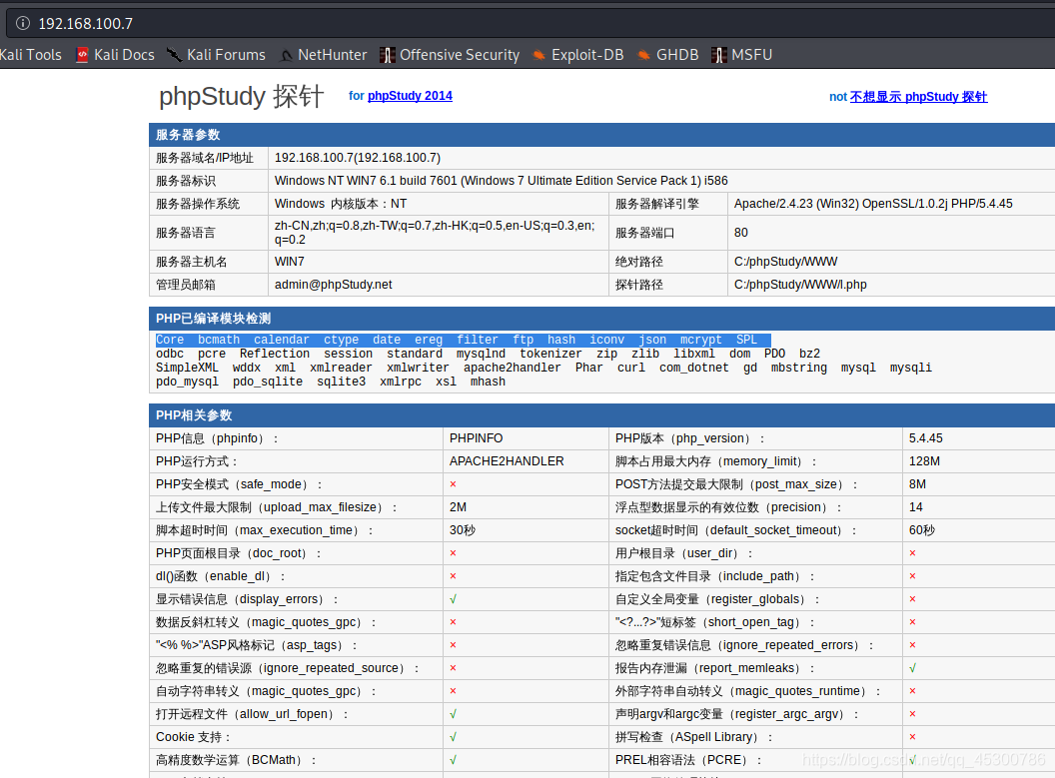The height and width of the screenshot is (778, 1055).
Task: Click the short_open_tag red cross status
Action: click(912, 622)
